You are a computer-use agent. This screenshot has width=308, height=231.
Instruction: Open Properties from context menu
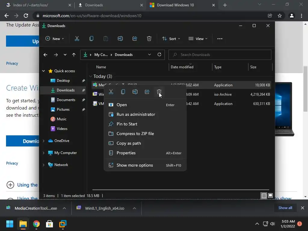click(145, 153)
